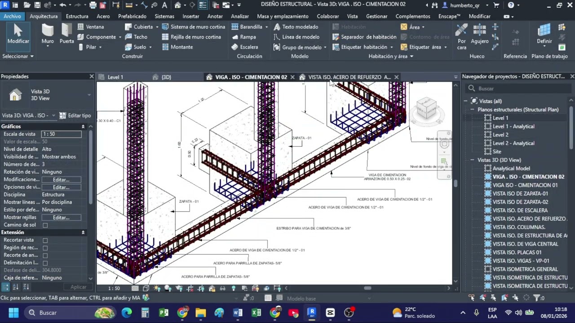Enable the Camino de sol checkbox

coord(45,225)
